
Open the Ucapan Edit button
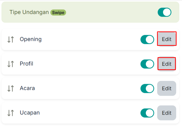click(167, 113)
